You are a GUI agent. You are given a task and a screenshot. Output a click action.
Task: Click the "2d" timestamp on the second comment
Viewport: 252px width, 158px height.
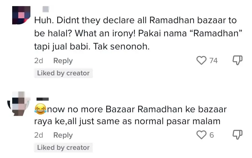point(39,135)
